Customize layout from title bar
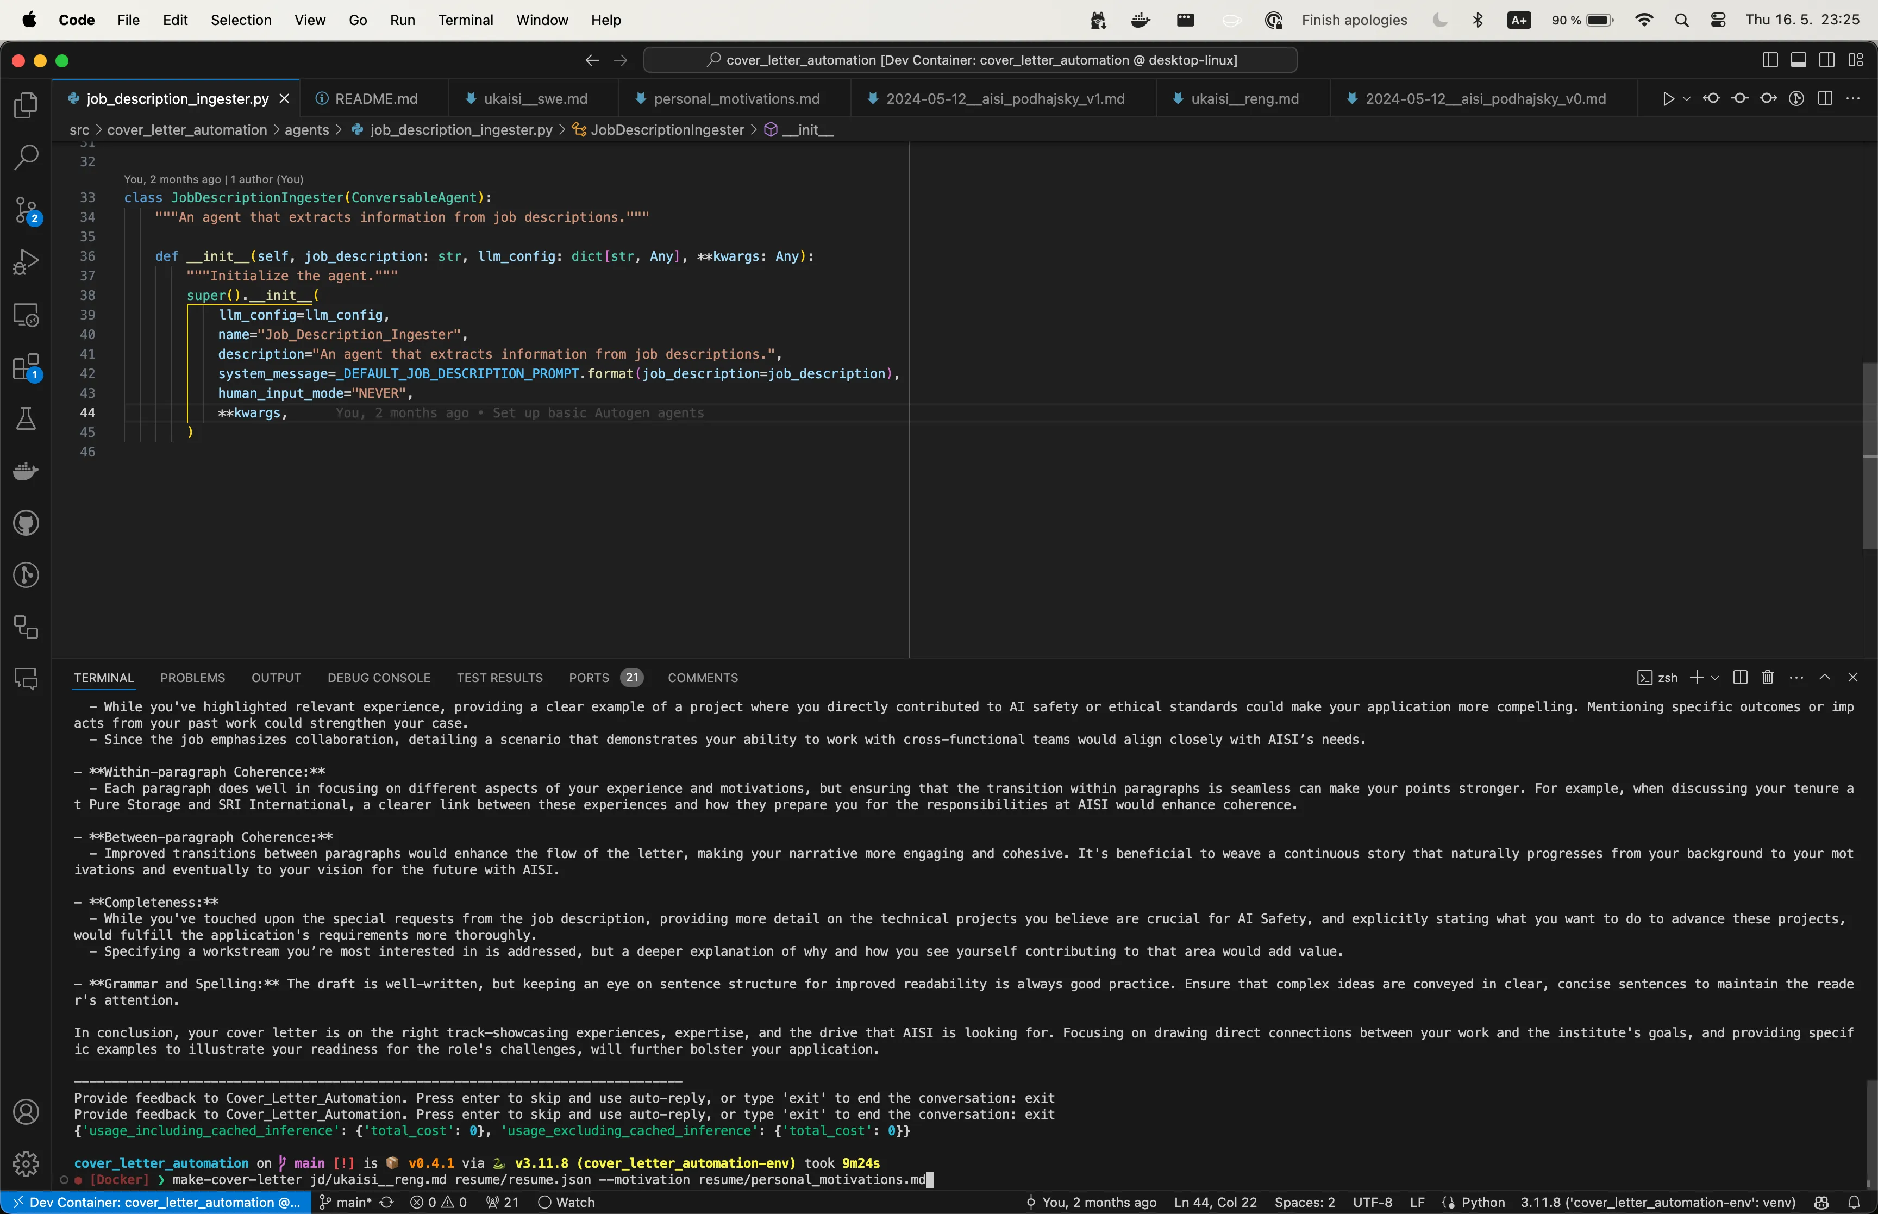This screenshot has height=1214, width=1878. (1856, 61)
